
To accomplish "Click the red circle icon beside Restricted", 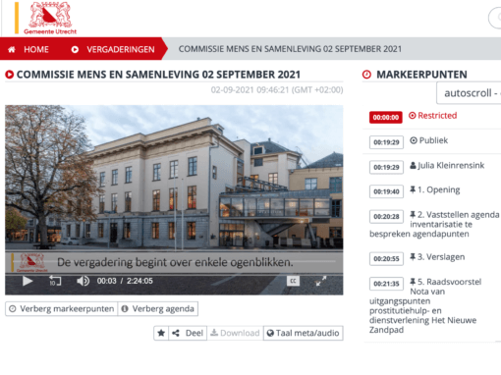I will click(413, 115).
